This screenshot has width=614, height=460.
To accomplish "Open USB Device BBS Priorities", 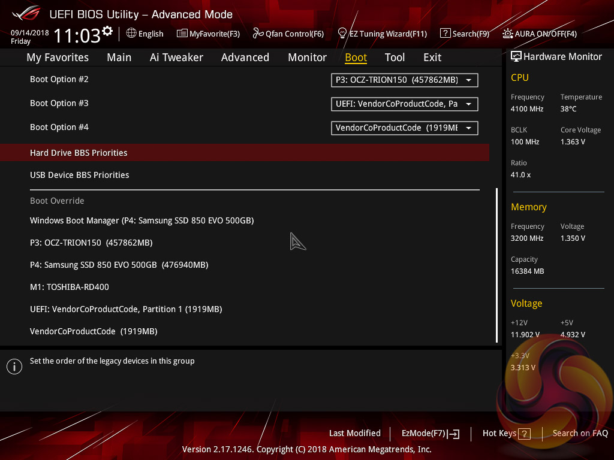I will click(x=80, y=175).
